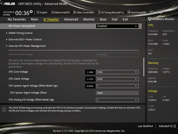The height and width of the screenshot is (134, 178).
Task: Click the ASUS logo
Action: point(9,4)
